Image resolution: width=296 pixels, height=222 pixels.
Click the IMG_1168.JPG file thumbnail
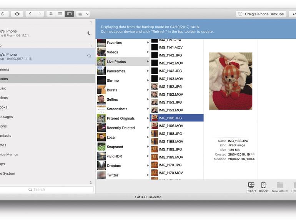tap(155, 134)
